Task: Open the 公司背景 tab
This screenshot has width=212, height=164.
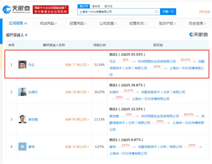Action: click(18, 23)
